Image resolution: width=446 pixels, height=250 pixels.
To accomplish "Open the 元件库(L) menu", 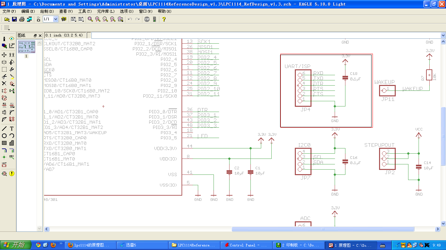I will coord(106,11).
